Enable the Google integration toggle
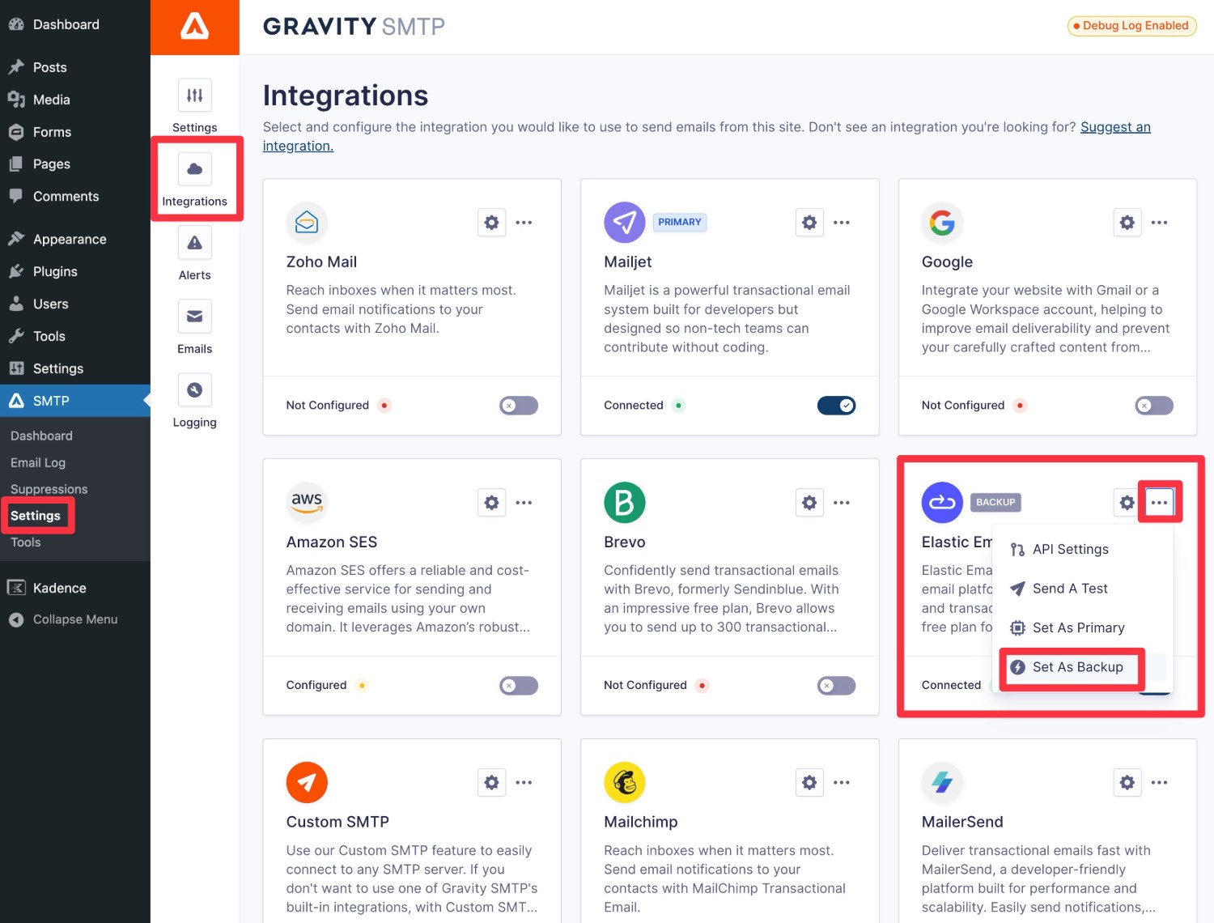1214x923 pixels. point(1154,406)
